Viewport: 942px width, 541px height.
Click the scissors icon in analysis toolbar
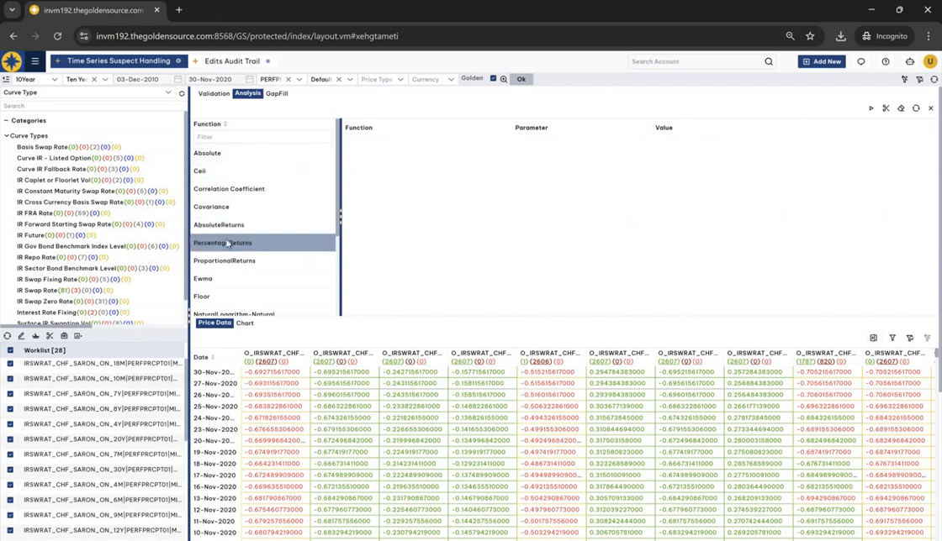[886, 108]
